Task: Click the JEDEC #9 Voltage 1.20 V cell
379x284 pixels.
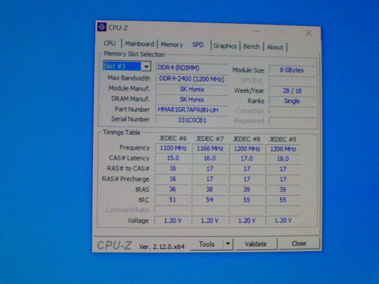Action: pyautogui.click(x=283, y=220)
